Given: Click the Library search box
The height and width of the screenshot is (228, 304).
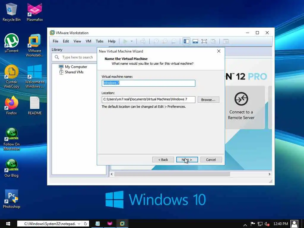Looking at the screenshot, I should point(75,57).
